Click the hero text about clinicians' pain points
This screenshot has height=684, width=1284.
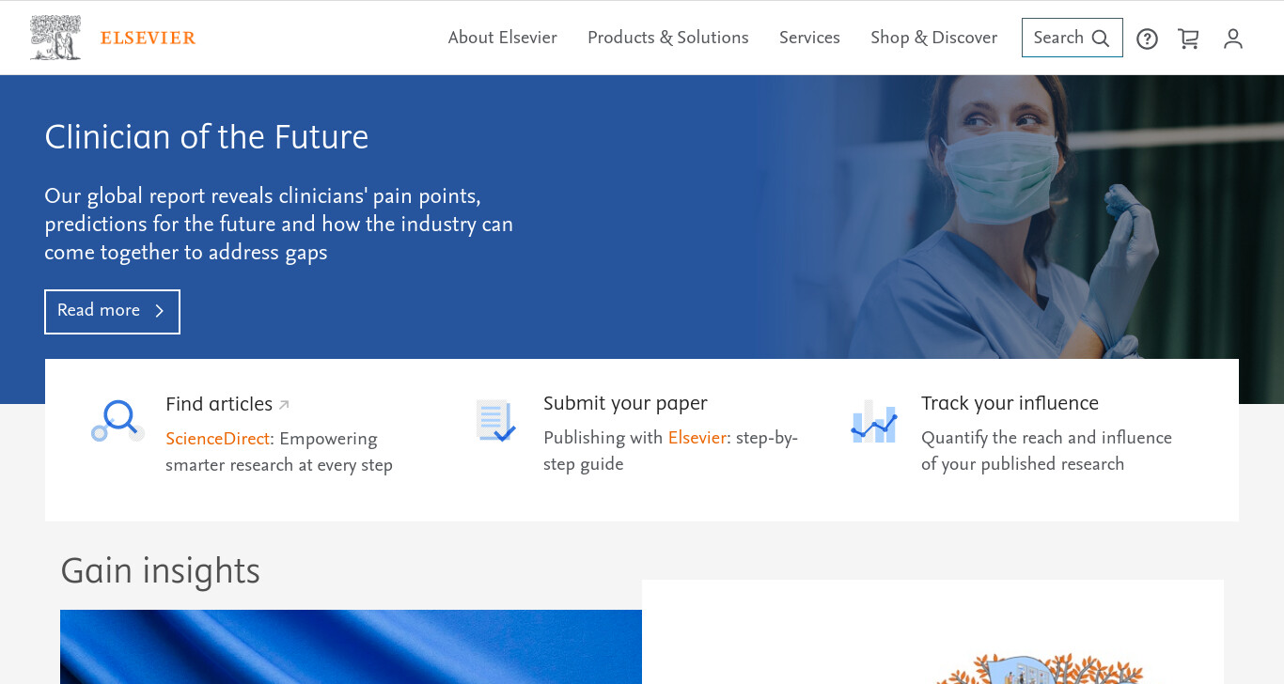click(x=279, y=225)
